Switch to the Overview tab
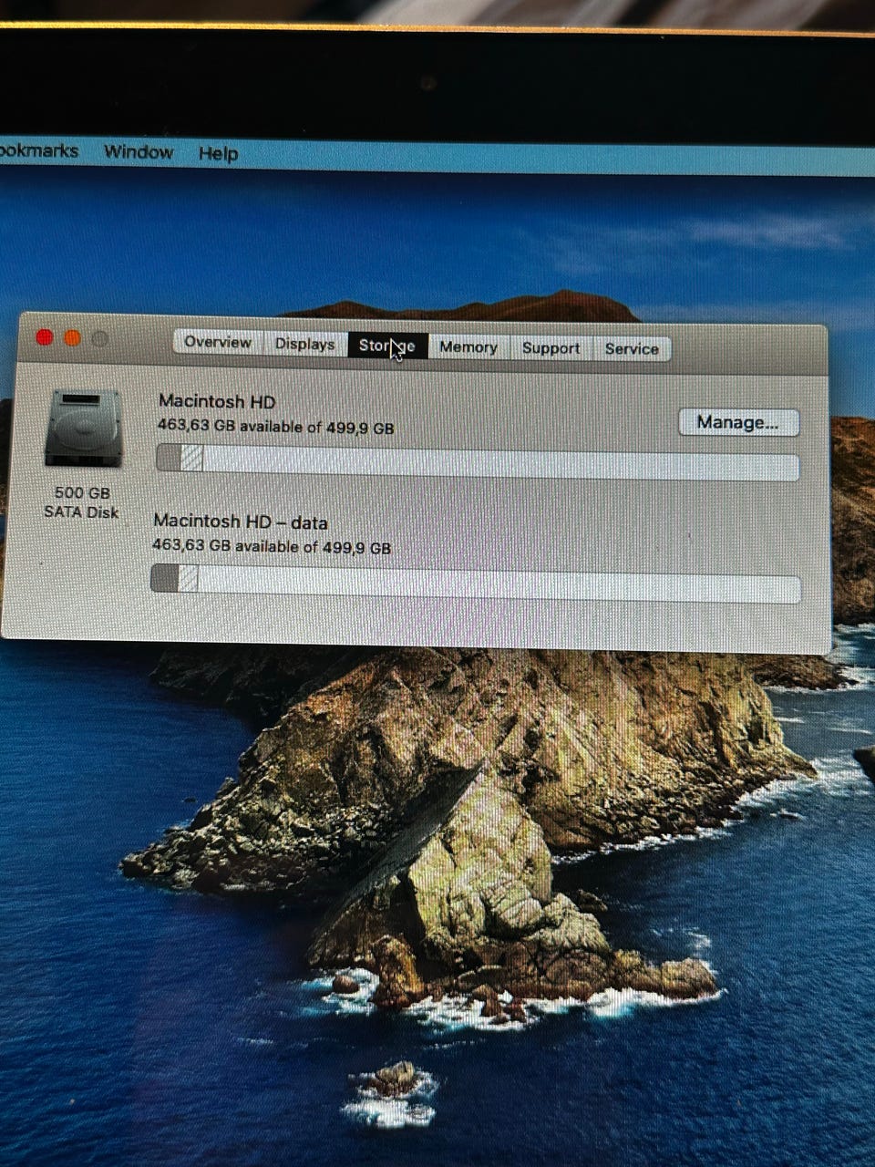The height and width of the screenshot is (1167, 875). click(218, 343)
